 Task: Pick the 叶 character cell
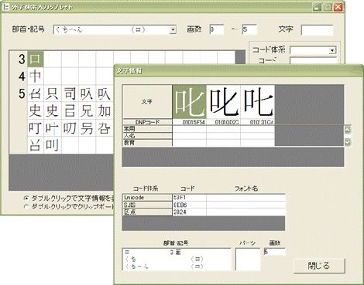(53, 128)
